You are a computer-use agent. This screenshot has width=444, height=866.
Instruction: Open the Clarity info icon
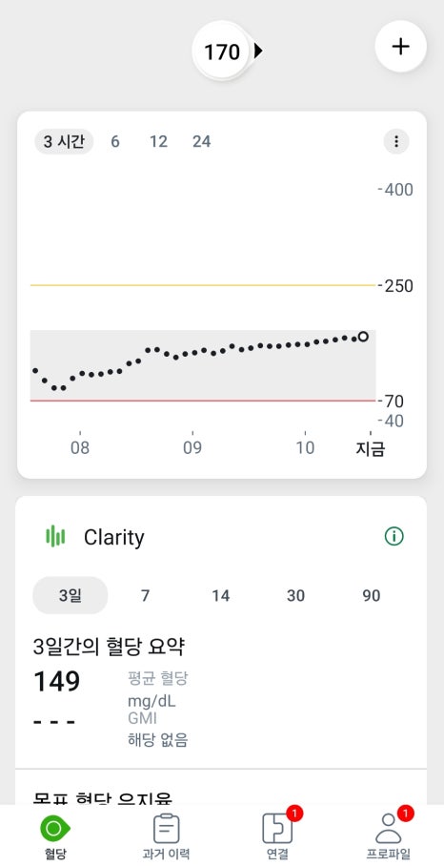click(x=394, y=536)
